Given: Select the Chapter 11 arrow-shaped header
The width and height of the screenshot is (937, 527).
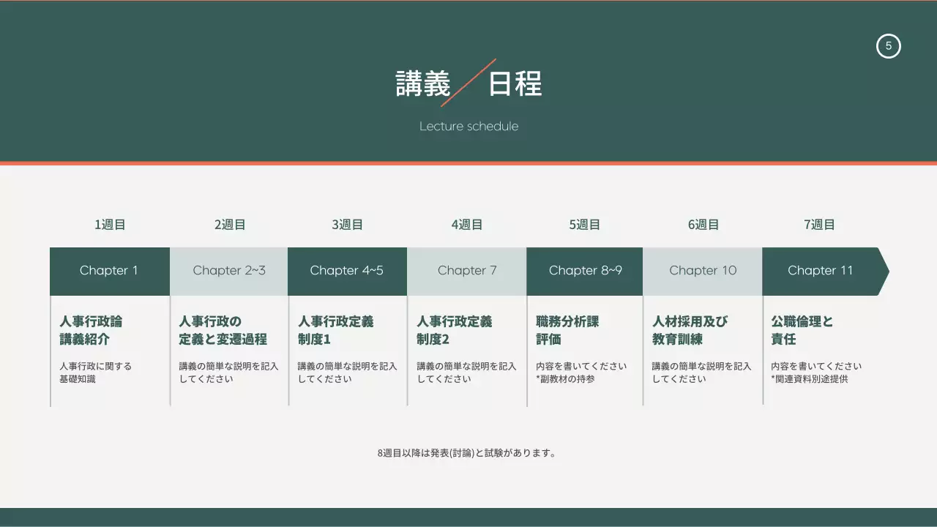Looking at the screenshot, I should (821, 270).
